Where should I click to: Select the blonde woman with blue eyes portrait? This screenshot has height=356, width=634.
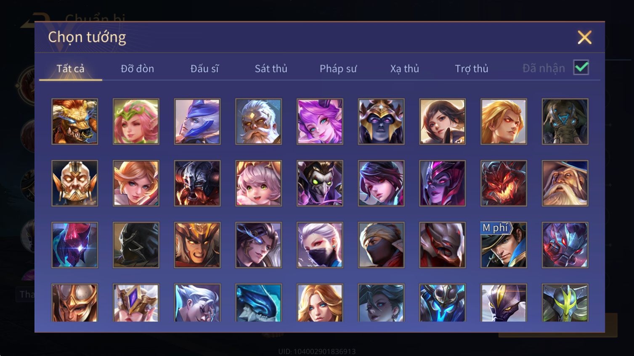click(320, 303)
